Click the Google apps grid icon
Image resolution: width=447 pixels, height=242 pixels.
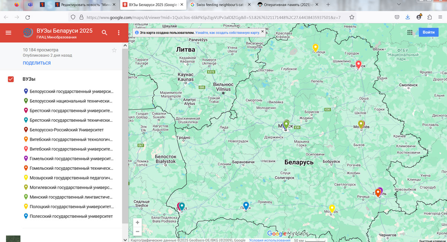tap(410, 32)
